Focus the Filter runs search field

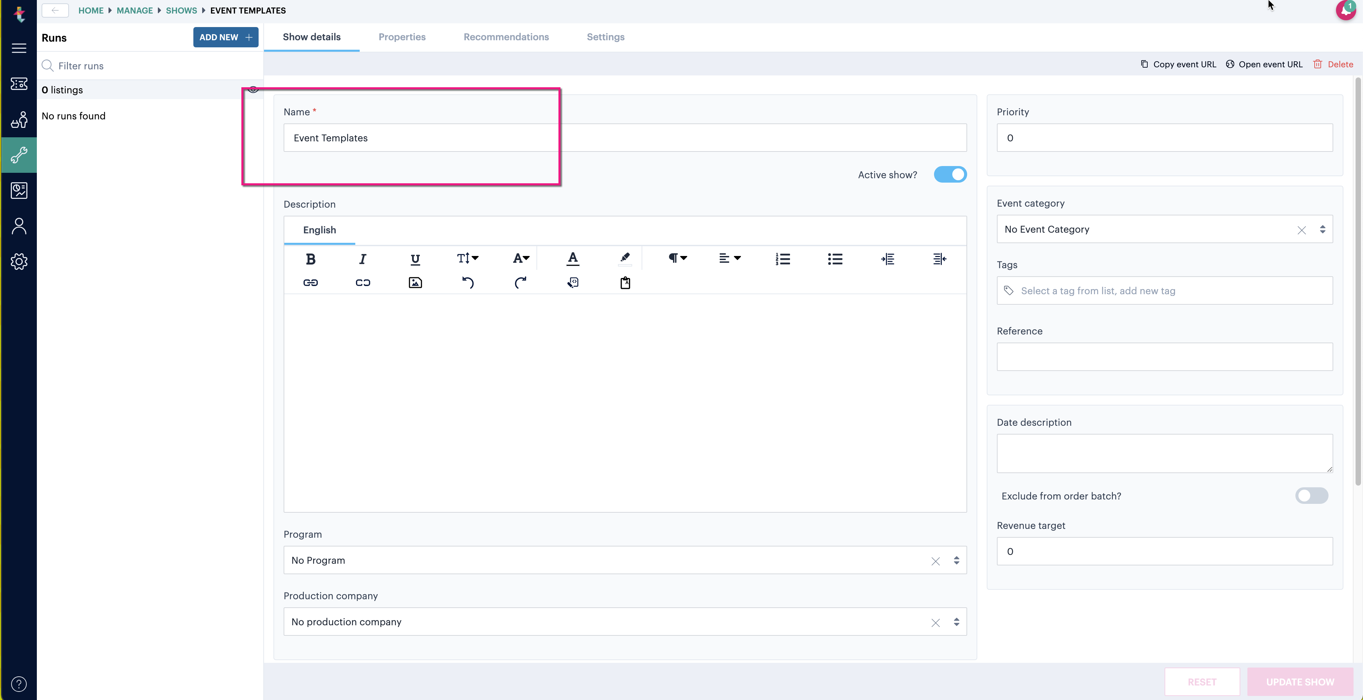[150, 66]
